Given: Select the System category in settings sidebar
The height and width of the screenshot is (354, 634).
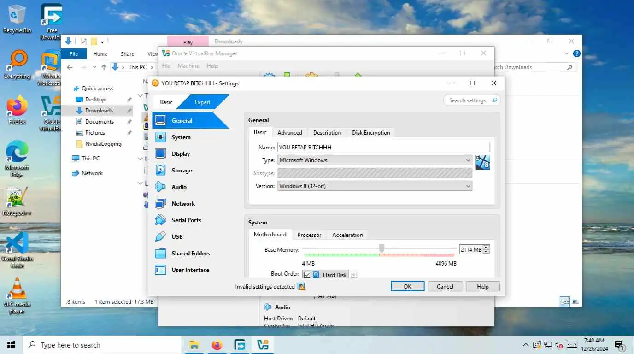Looking at the screenshot, I should coord(190,137).
